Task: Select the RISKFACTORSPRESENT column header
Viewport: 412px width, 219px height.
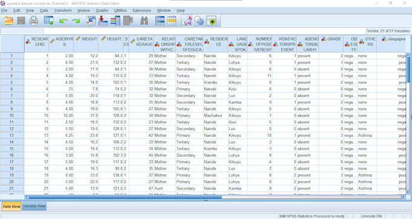Action: pos(285,44)
